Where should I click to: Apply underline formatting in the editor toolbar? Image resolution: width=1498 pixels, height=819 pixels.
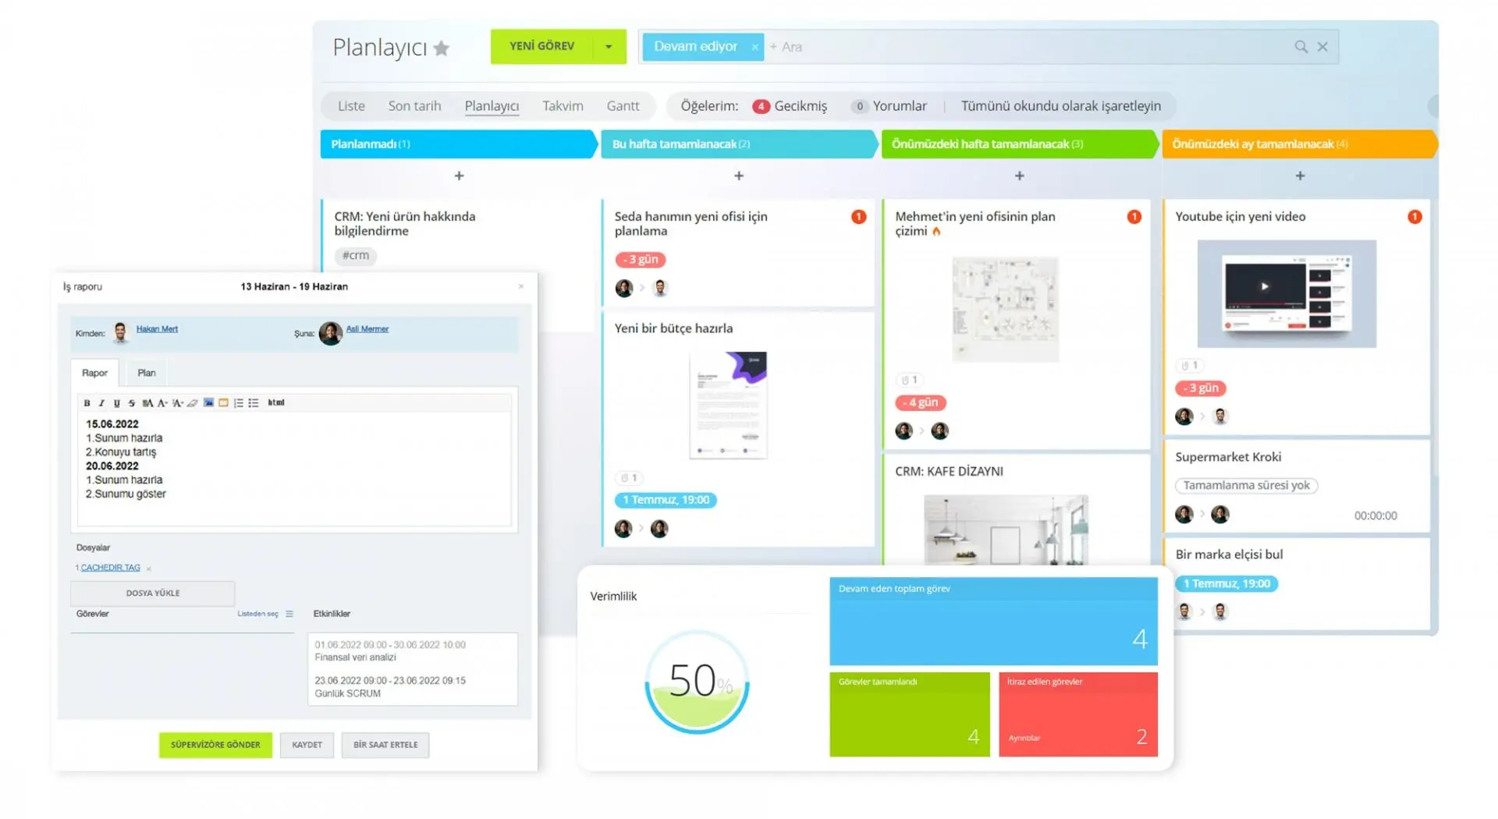tap(116, 403)
